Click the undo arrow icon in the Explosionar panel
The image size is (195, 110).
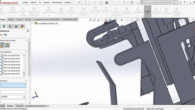pos(5,35)
